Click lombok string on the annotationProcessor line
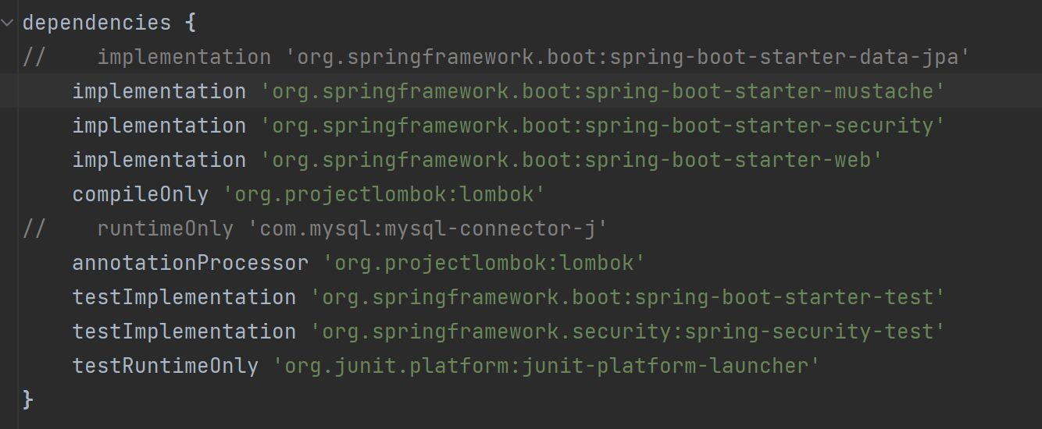The height and width of the screenshot is (429, 1042). pos(484,263)
